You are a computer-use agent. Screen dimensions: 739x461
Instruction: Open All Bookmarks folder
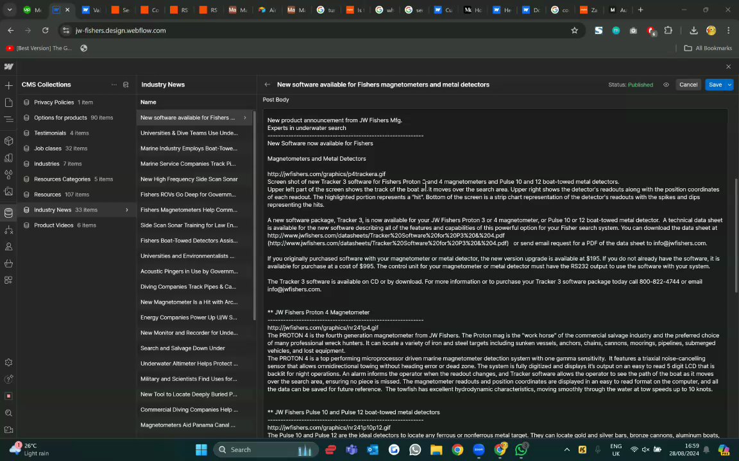point(708,48)
